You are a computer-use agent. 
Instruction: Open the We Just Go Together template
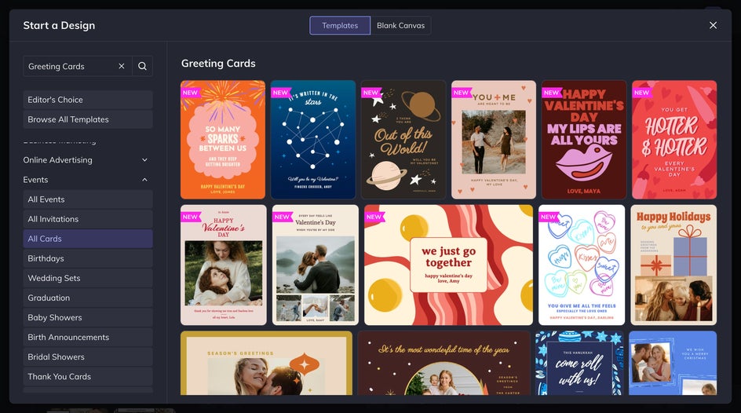click(x=448, y=265)
